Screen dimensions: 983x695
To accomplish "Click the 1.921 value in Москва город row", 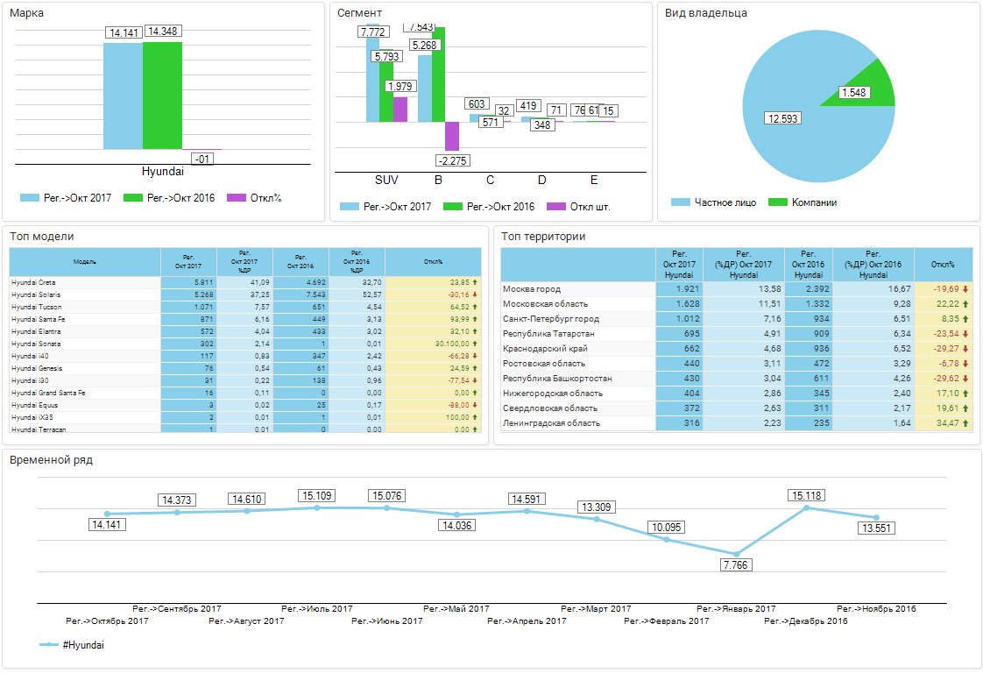I will [x=687, y=289].
